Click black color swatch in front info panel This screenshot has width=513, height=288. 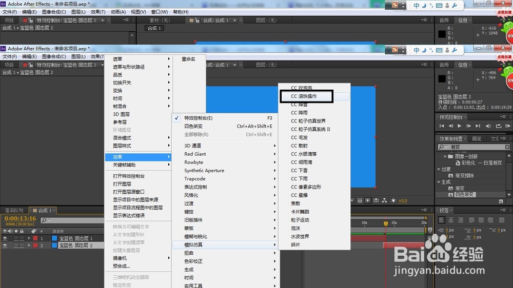click(442, 78)
